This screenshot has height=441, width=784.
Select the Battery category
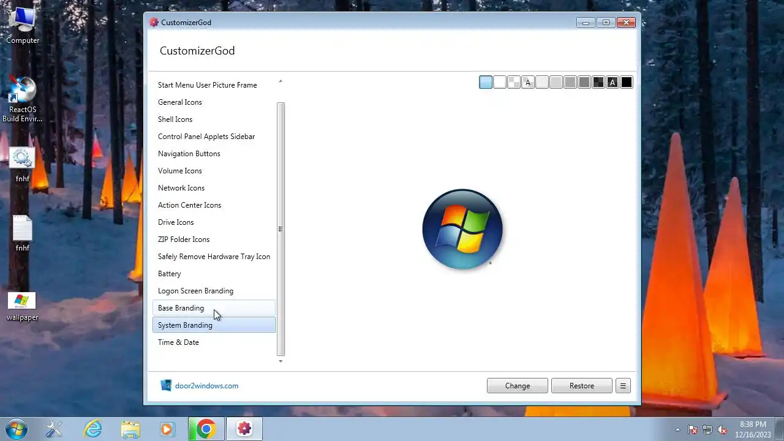click(214, 274)
